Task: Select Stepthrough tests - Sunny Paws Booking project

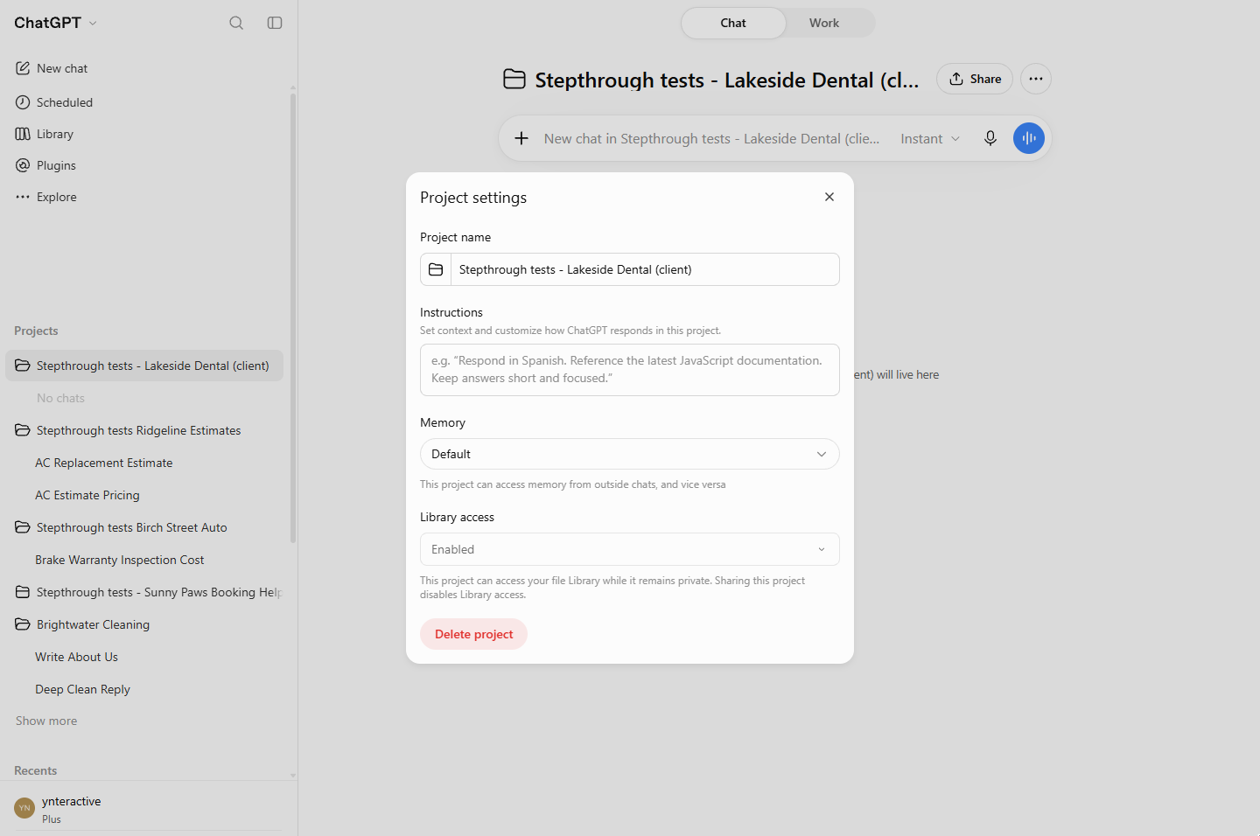Action: pos(144,592)
